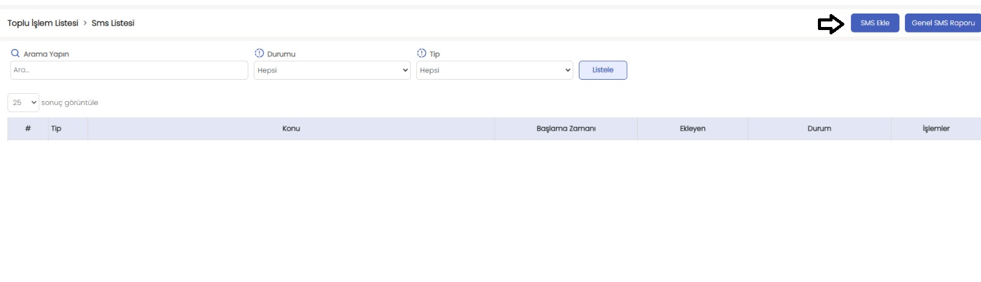
Task: Click the Listele button
Action: click(603, 70)
